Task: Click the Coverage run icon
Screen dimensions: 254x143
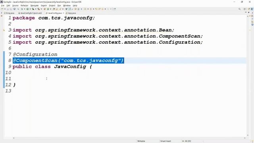Action: (x=33, y=9)
